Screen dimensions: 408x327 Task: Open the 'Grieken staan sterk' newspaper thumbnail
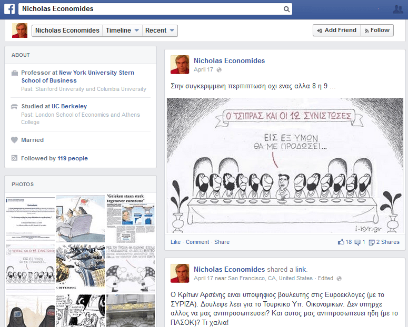(131, 218)
